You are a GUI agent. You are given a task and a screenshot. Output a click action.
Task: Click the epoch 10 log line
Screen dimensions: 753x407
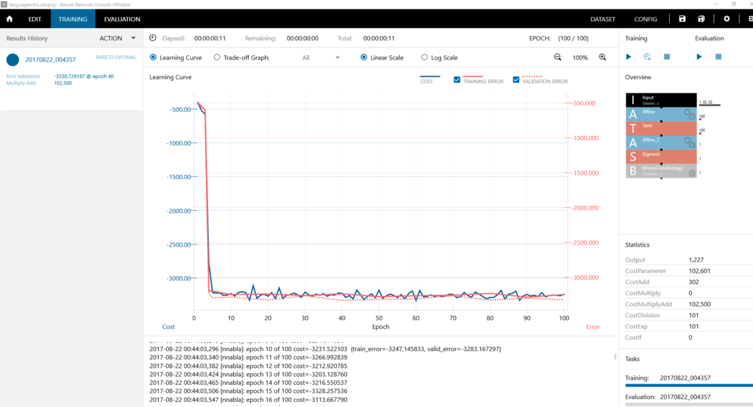(x=325, y=349)
